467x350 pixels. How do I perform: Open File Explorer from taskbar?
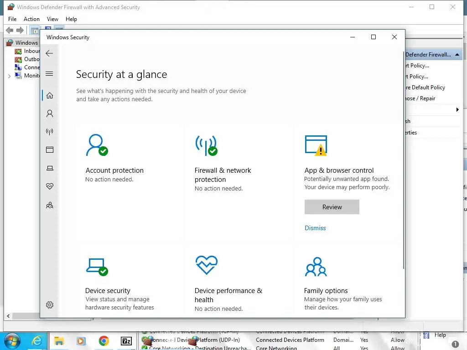pyautogui.click(x=59, y=341)
